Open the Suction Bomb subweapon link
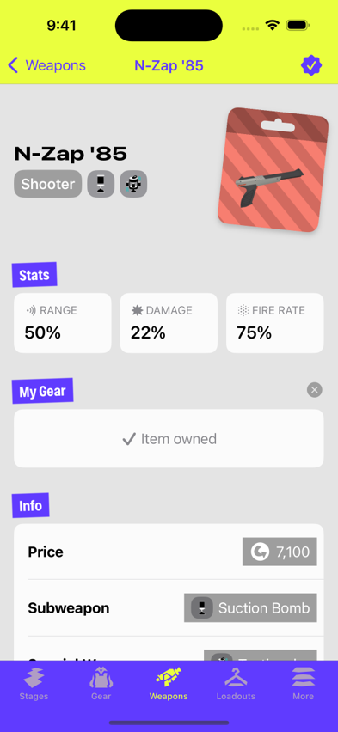This screenshot has width=338, height=732. [250, 607]
